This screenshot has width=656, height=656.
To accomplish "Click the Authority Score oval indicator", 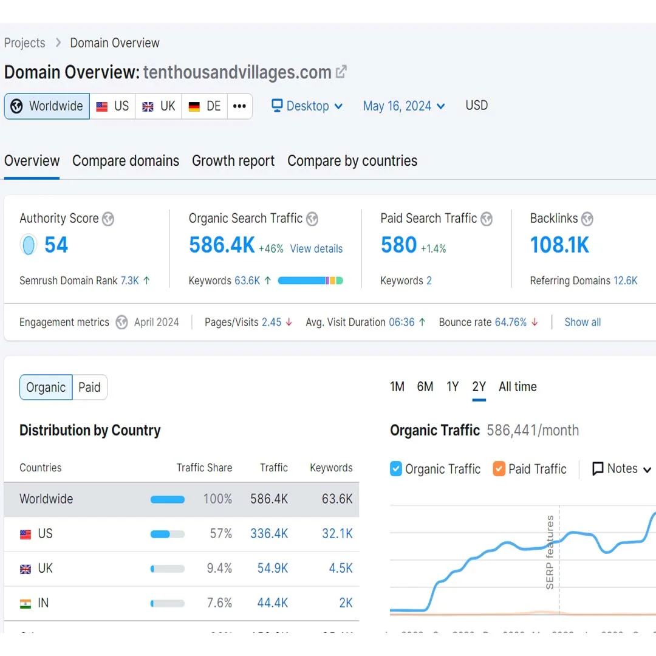I will [x=29, y=245].
